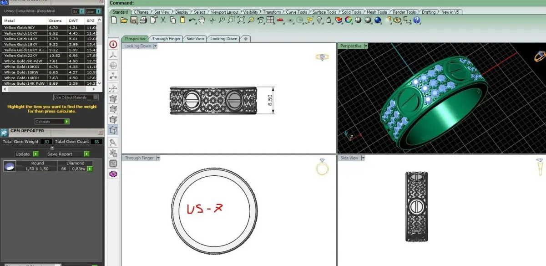Click the highlighted wireframe box sidebar icon
This screenshot has width=546, height=266.
click(113, 130)
